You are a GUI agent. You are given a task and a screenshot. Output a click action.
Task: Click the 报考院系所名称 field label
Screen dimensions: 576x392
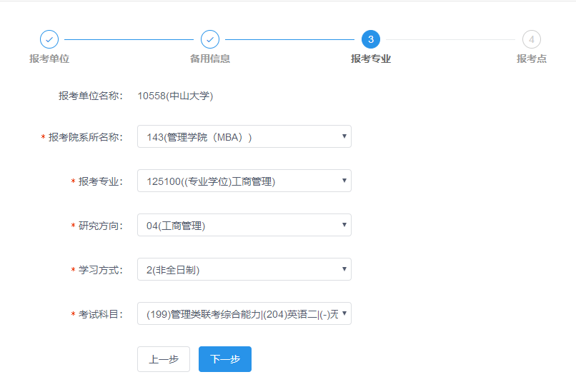click(86, 137)
